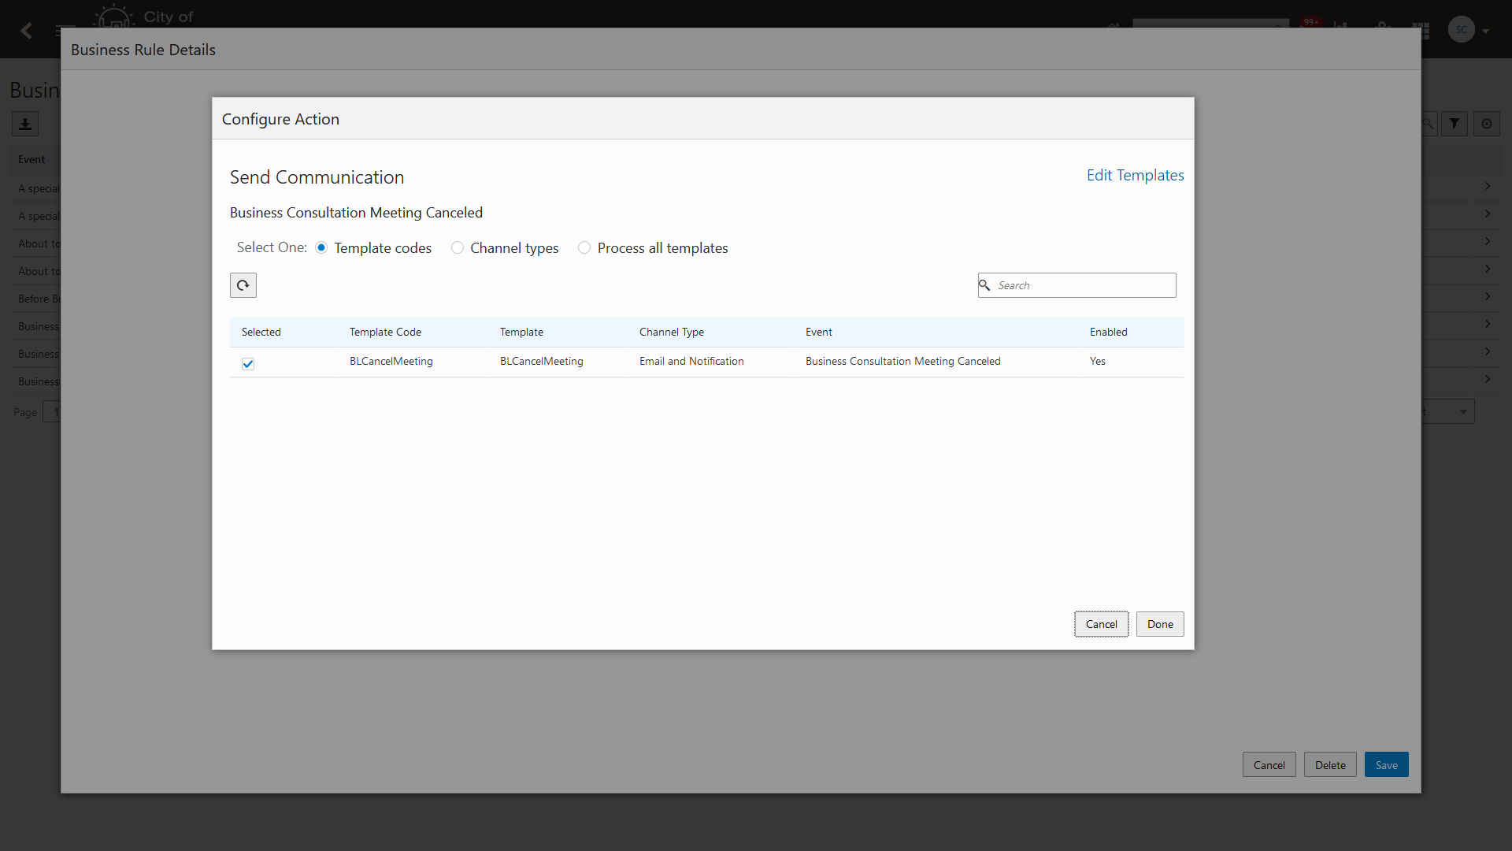
Task: Click the gear settings icon at top right
Action: 1487,124
